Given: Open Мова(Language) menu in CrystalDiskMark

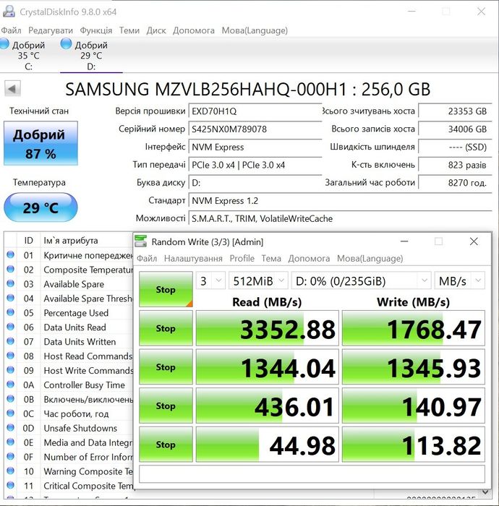Looking at the screenshot, I should click(x=370, y=259).
